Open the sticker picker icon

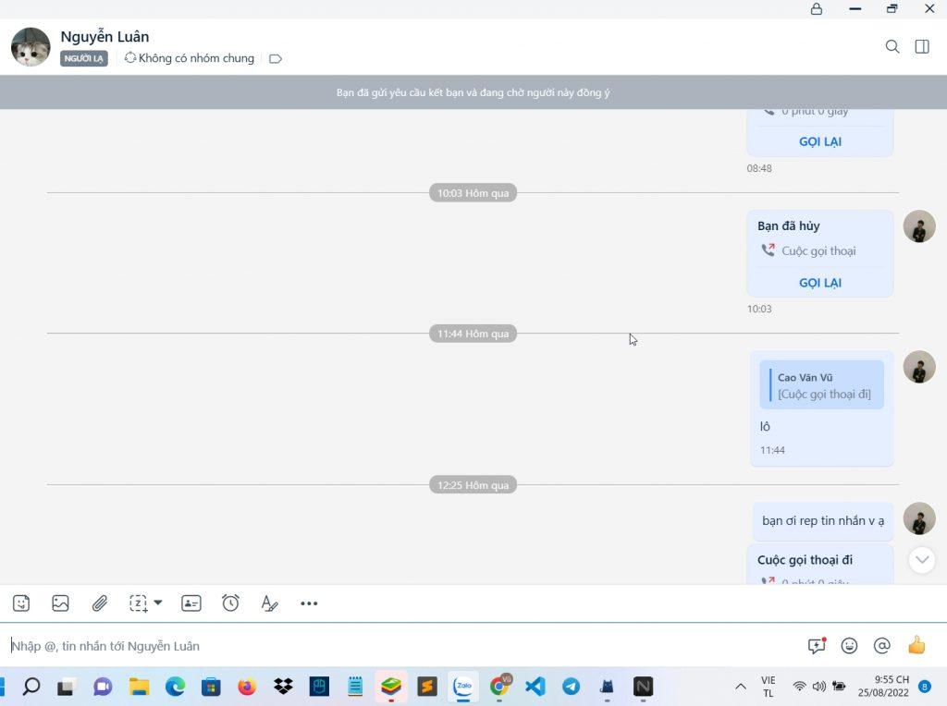tap(21, 603)
